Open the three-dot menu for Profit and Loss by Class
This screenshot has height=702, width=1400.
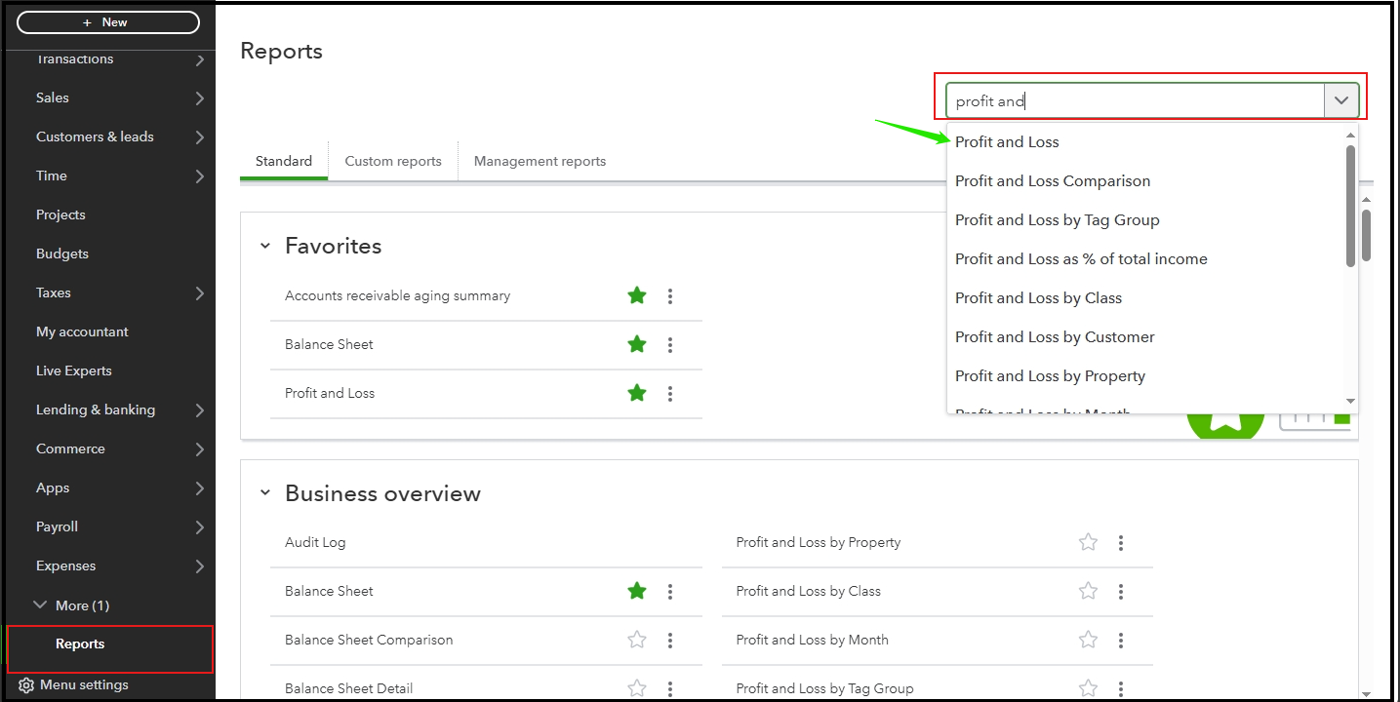[1120, 591]
